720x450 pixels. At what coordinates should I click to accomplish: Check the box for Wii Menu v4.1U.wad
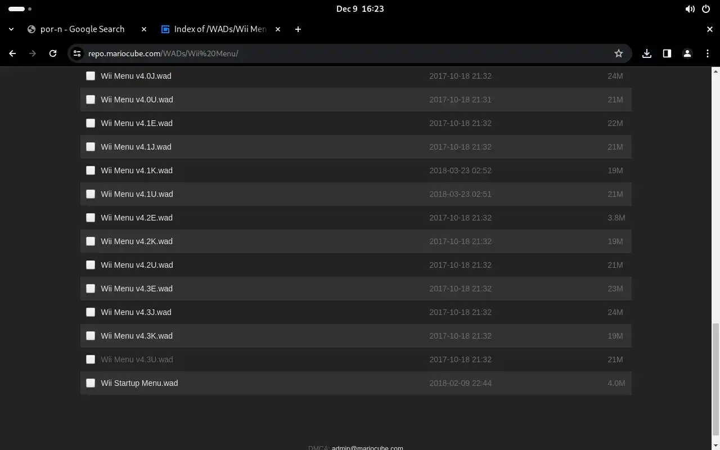[91, 194]
